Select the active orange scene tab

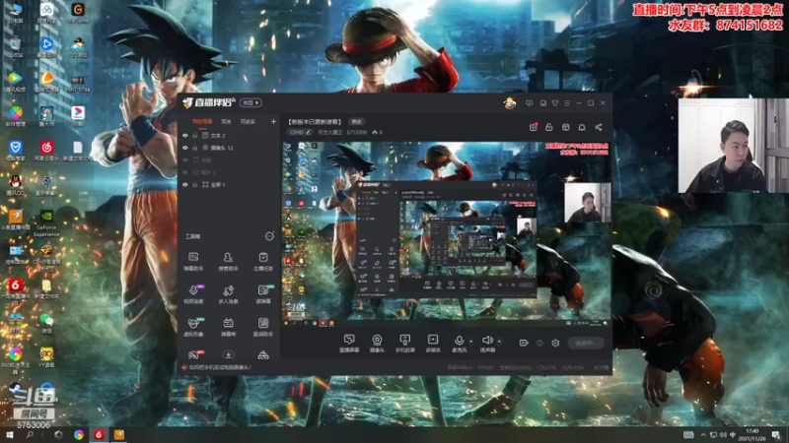coord(202,121)
